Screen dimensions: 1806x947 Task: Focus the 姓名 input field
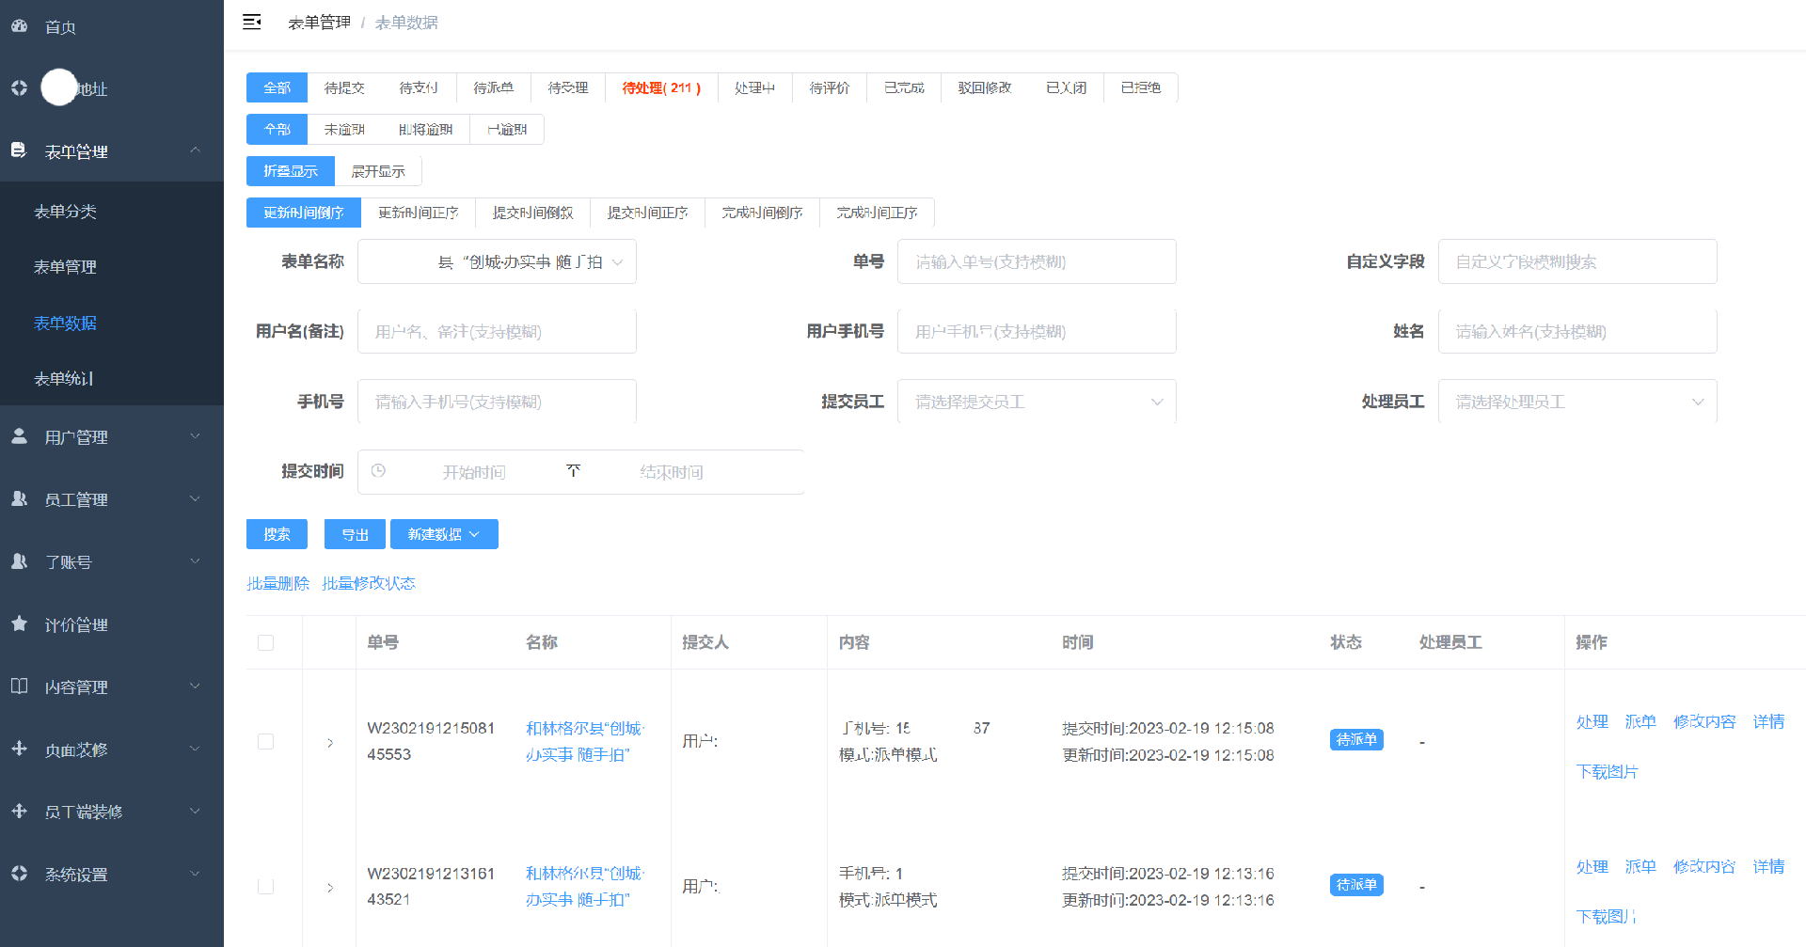[1577, 331]
